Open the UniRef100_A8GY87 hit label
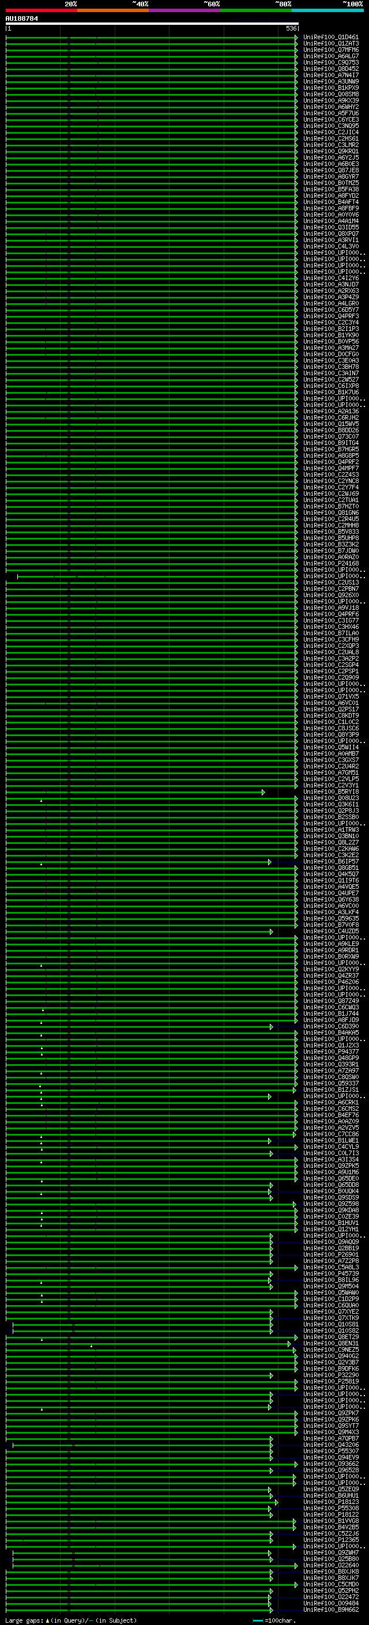This screenshot has height=1625, width=369. point(331,178)
